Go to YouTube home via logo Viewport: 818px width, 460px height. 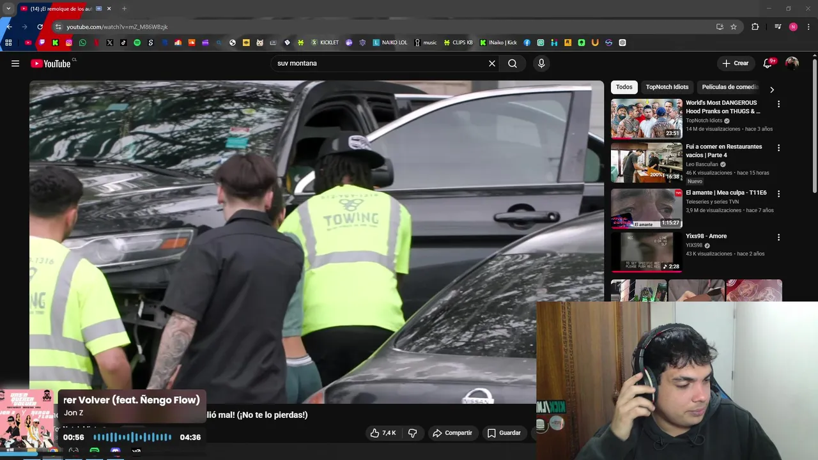tap(50, 63)
